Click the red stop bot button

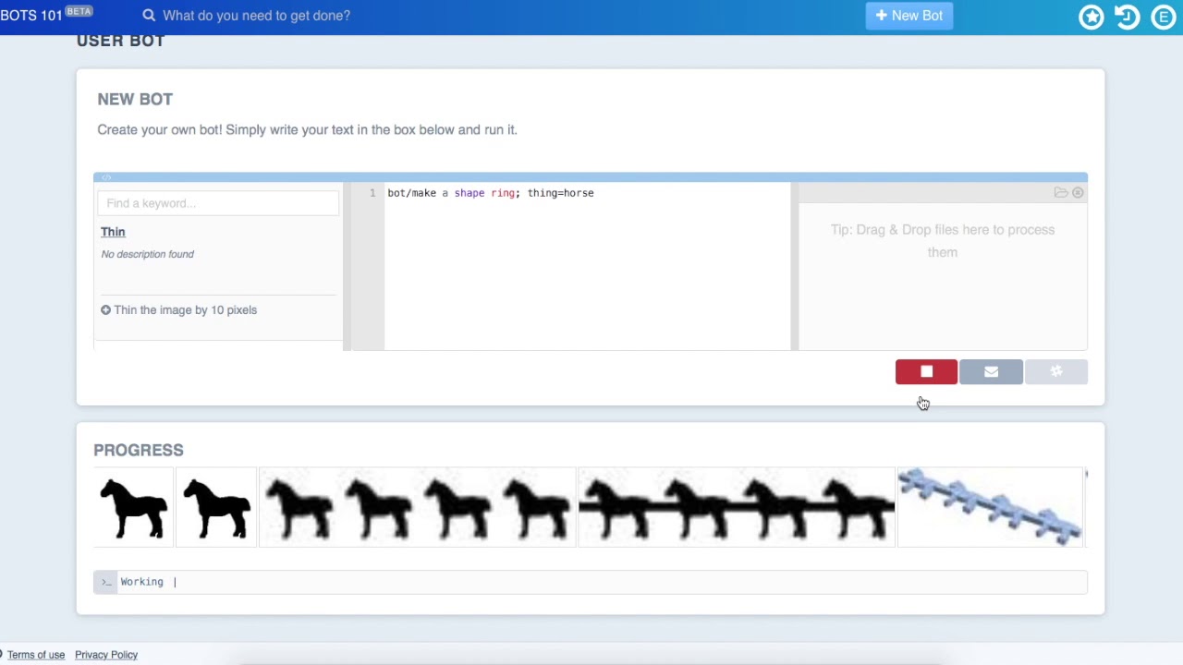click(x=926, y=371)
